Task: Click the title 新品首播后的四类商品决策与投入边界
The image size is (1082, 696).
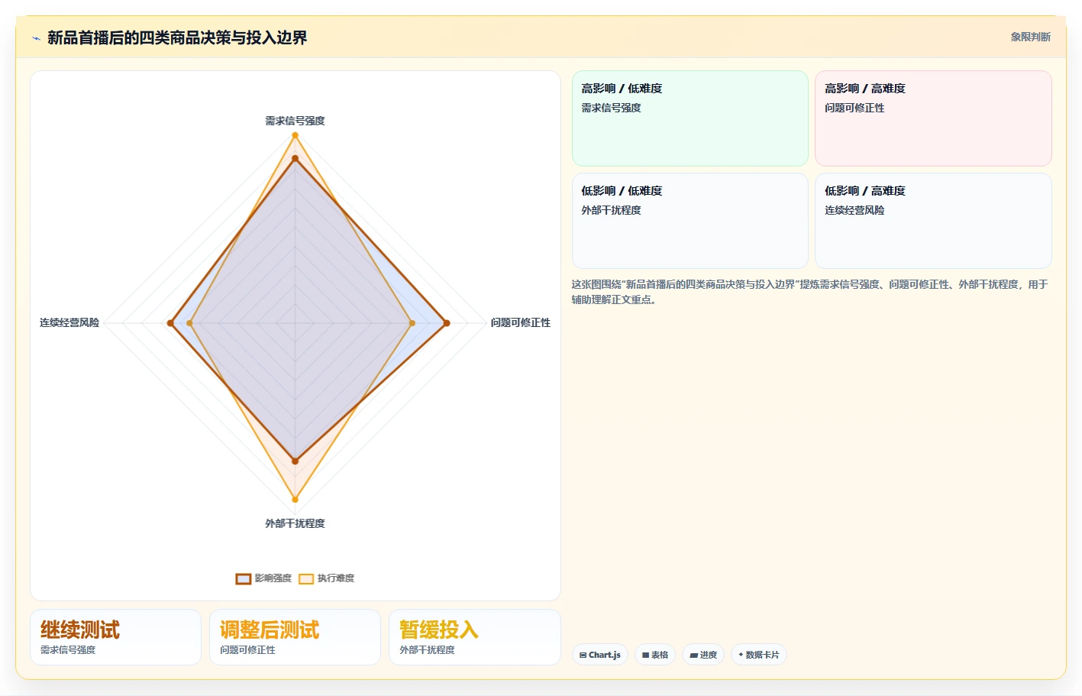Action: pos(177,37)
